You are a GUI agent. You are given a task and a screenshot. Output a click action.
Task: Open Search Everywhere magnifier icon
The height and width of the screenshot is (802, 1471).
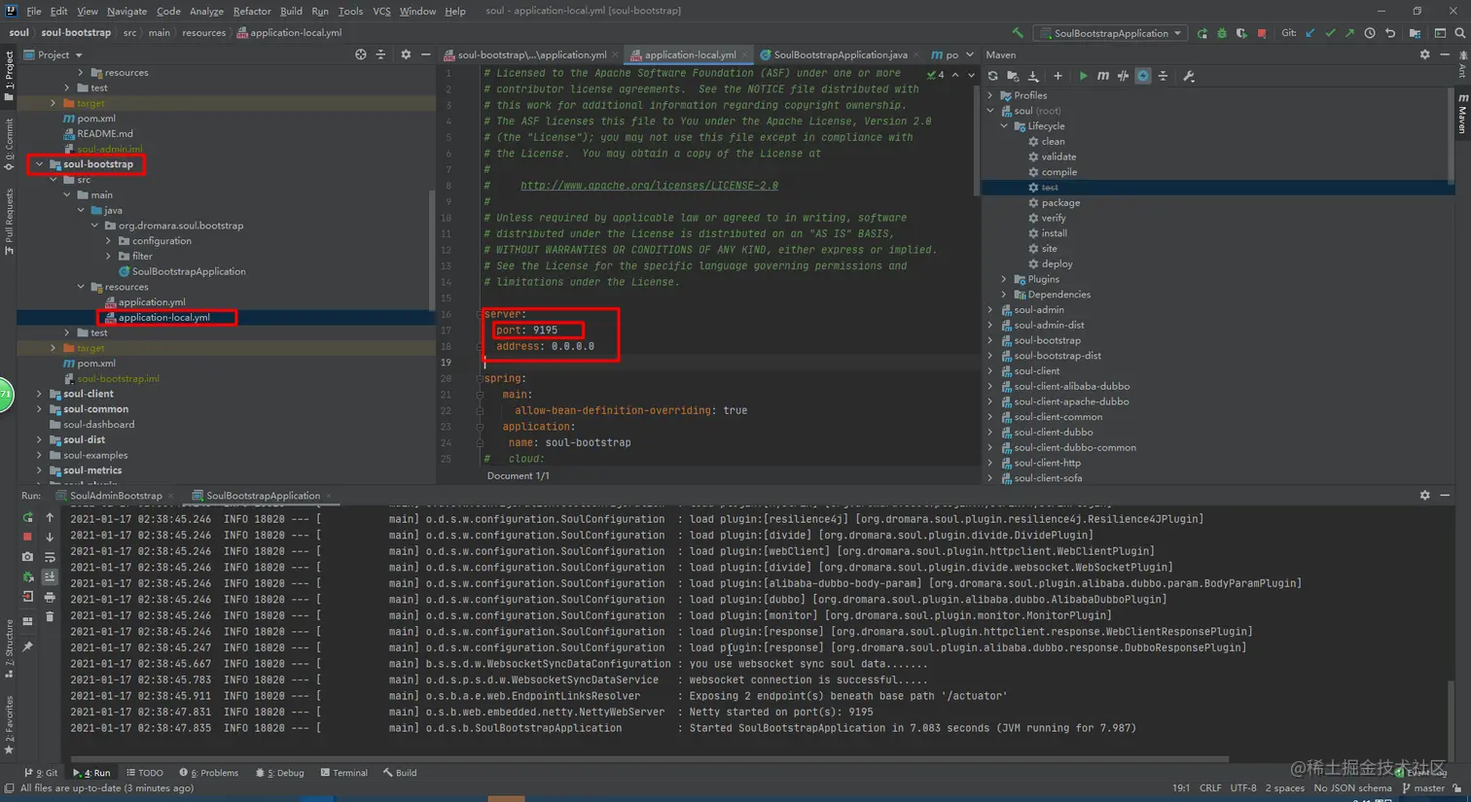point(1460,33)
